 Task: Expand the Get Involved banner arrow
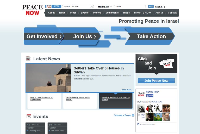[60, 37]
